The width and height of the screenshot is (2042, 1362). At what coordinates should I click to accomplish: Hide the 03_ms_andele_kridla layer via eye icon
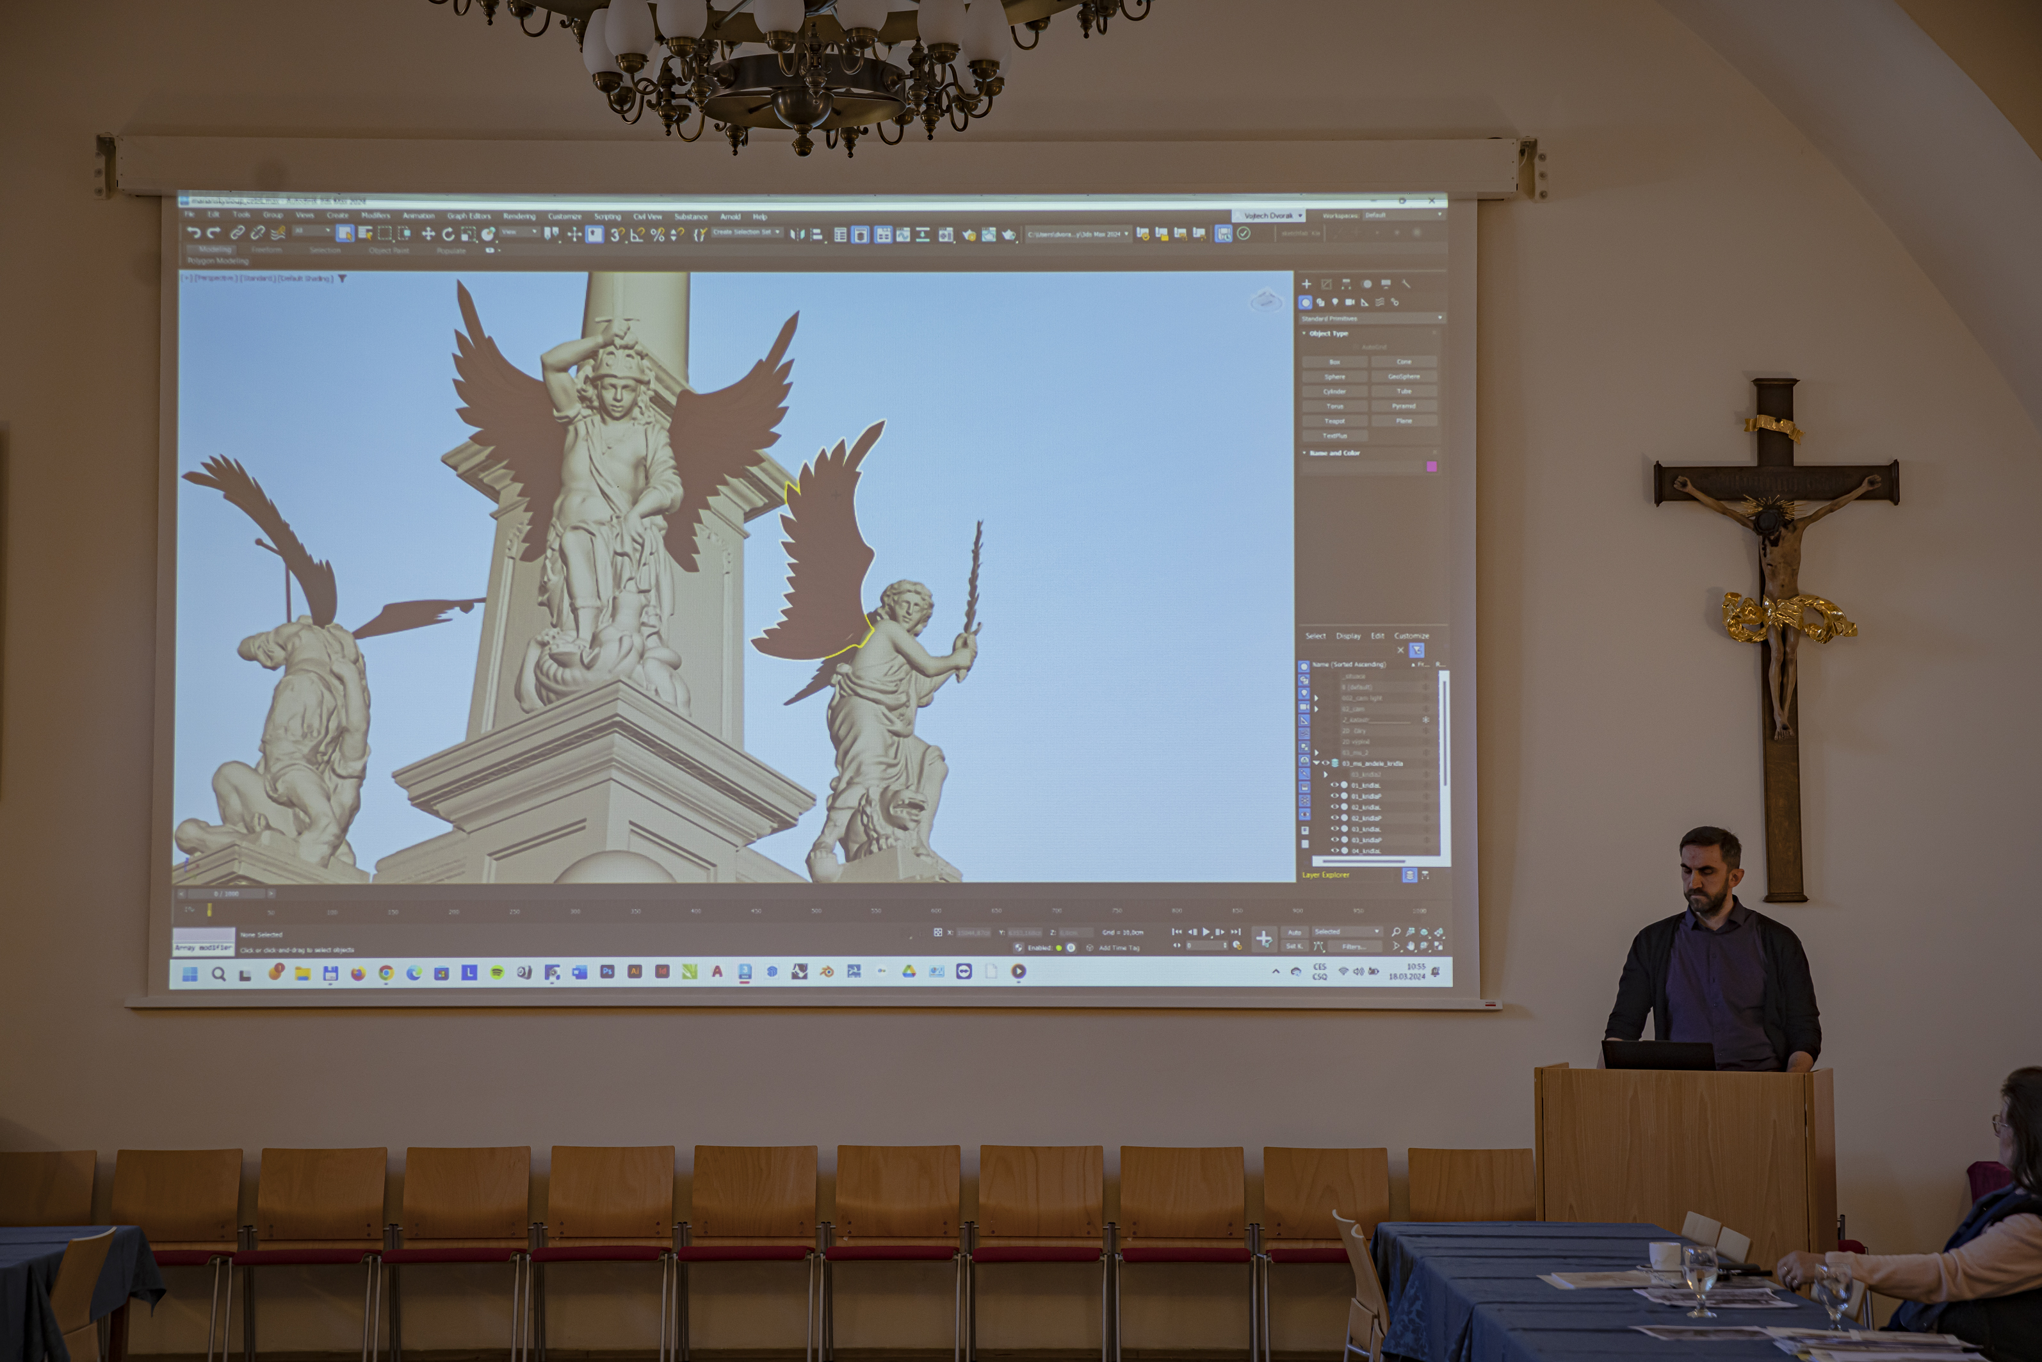1326,763
